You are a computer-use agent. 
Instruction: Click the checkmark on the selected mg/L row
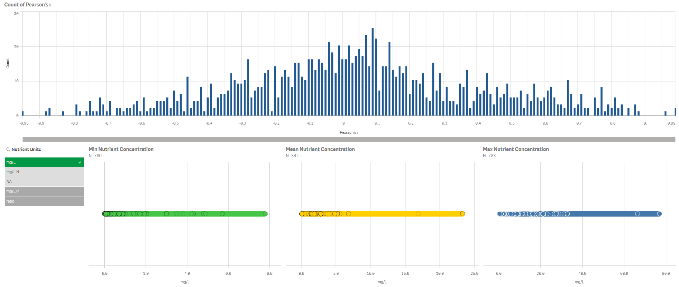click(80, 162)
